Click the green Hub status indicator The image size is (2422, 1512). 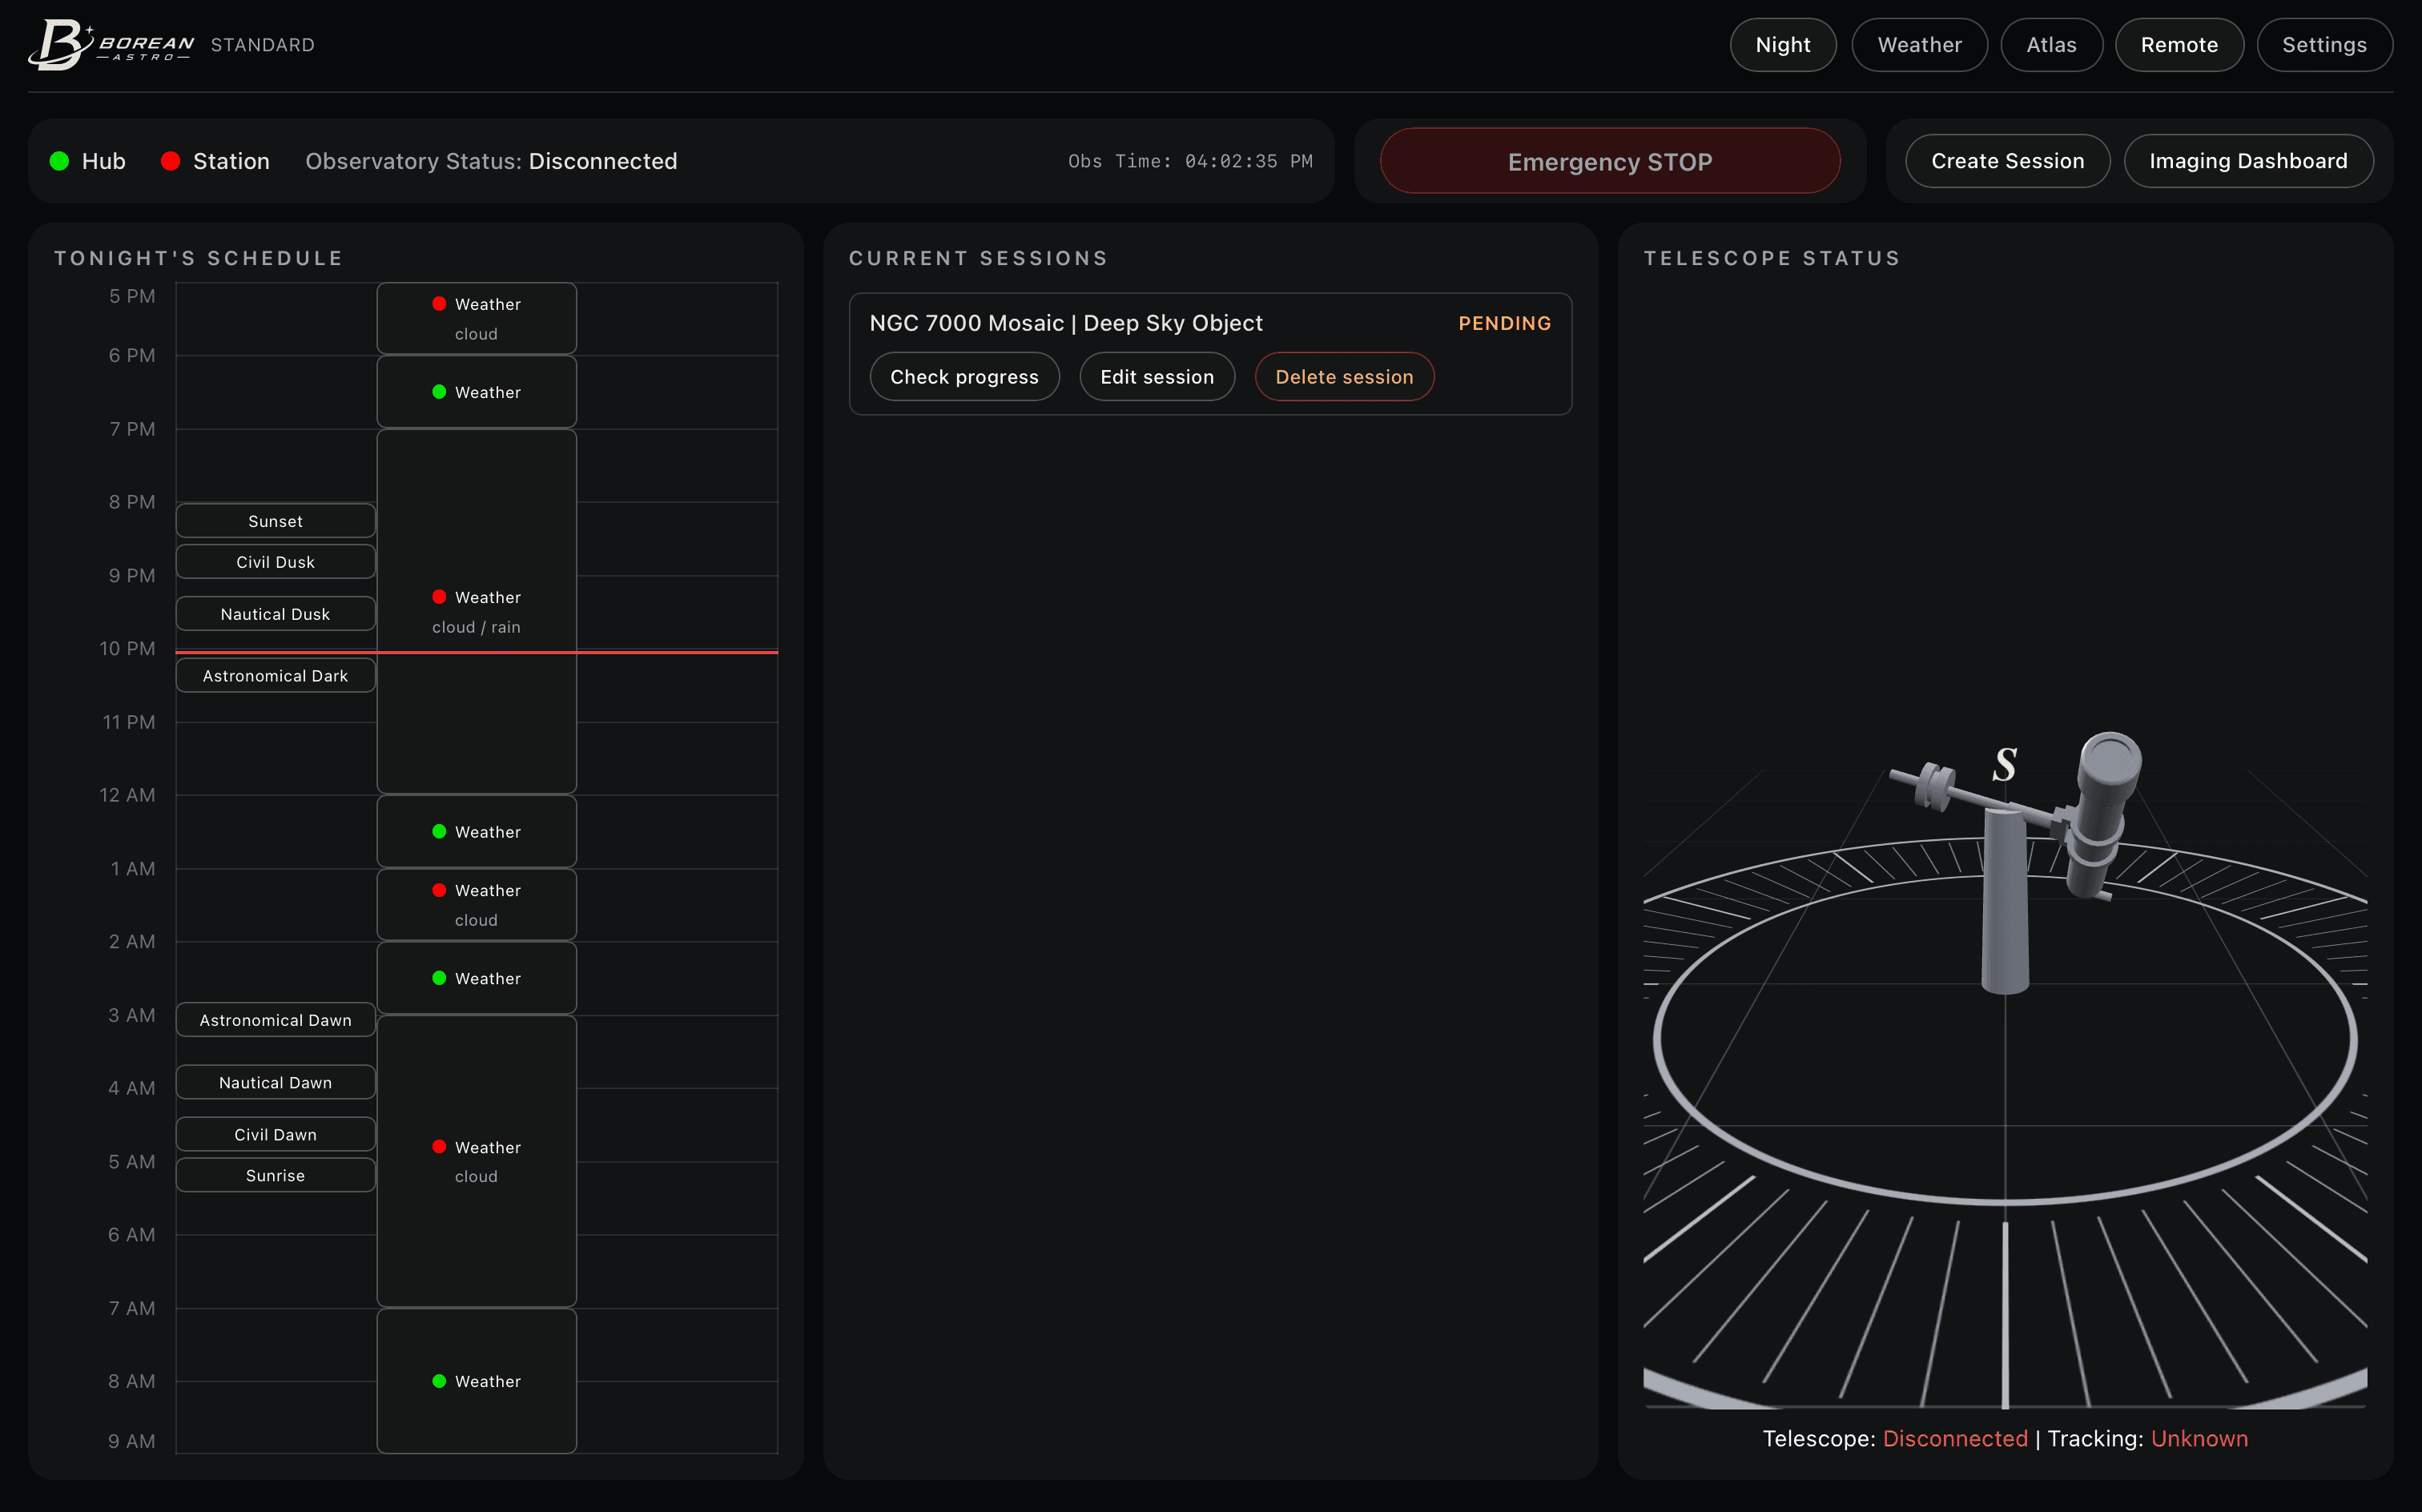(59, 161)
